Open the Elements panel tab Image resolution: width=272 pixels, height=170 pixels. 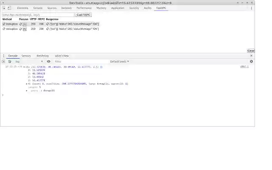[23, 8]
